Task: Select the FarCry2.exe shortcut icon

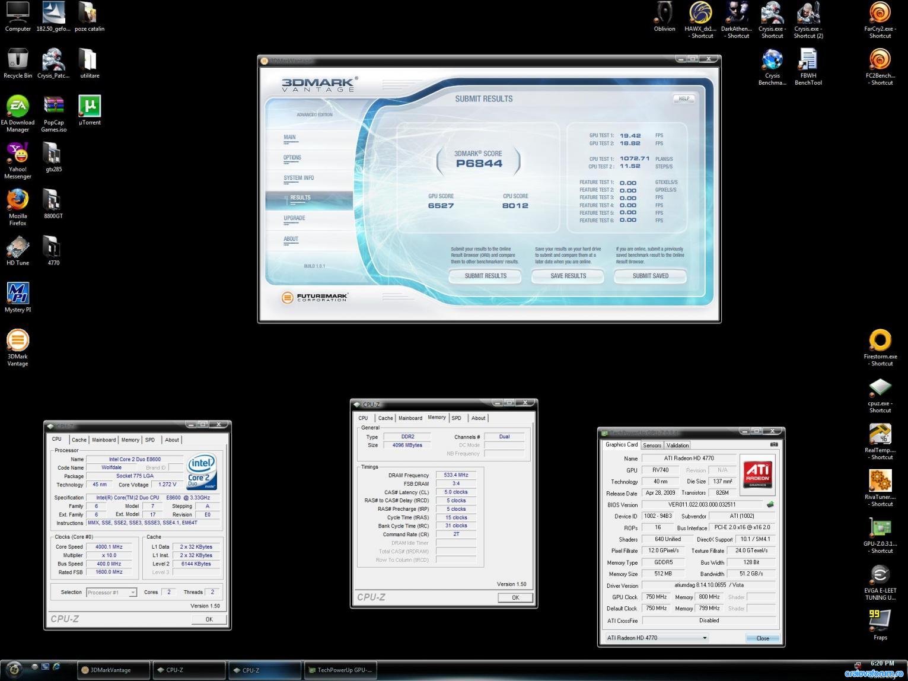Action: click(880, 20)
